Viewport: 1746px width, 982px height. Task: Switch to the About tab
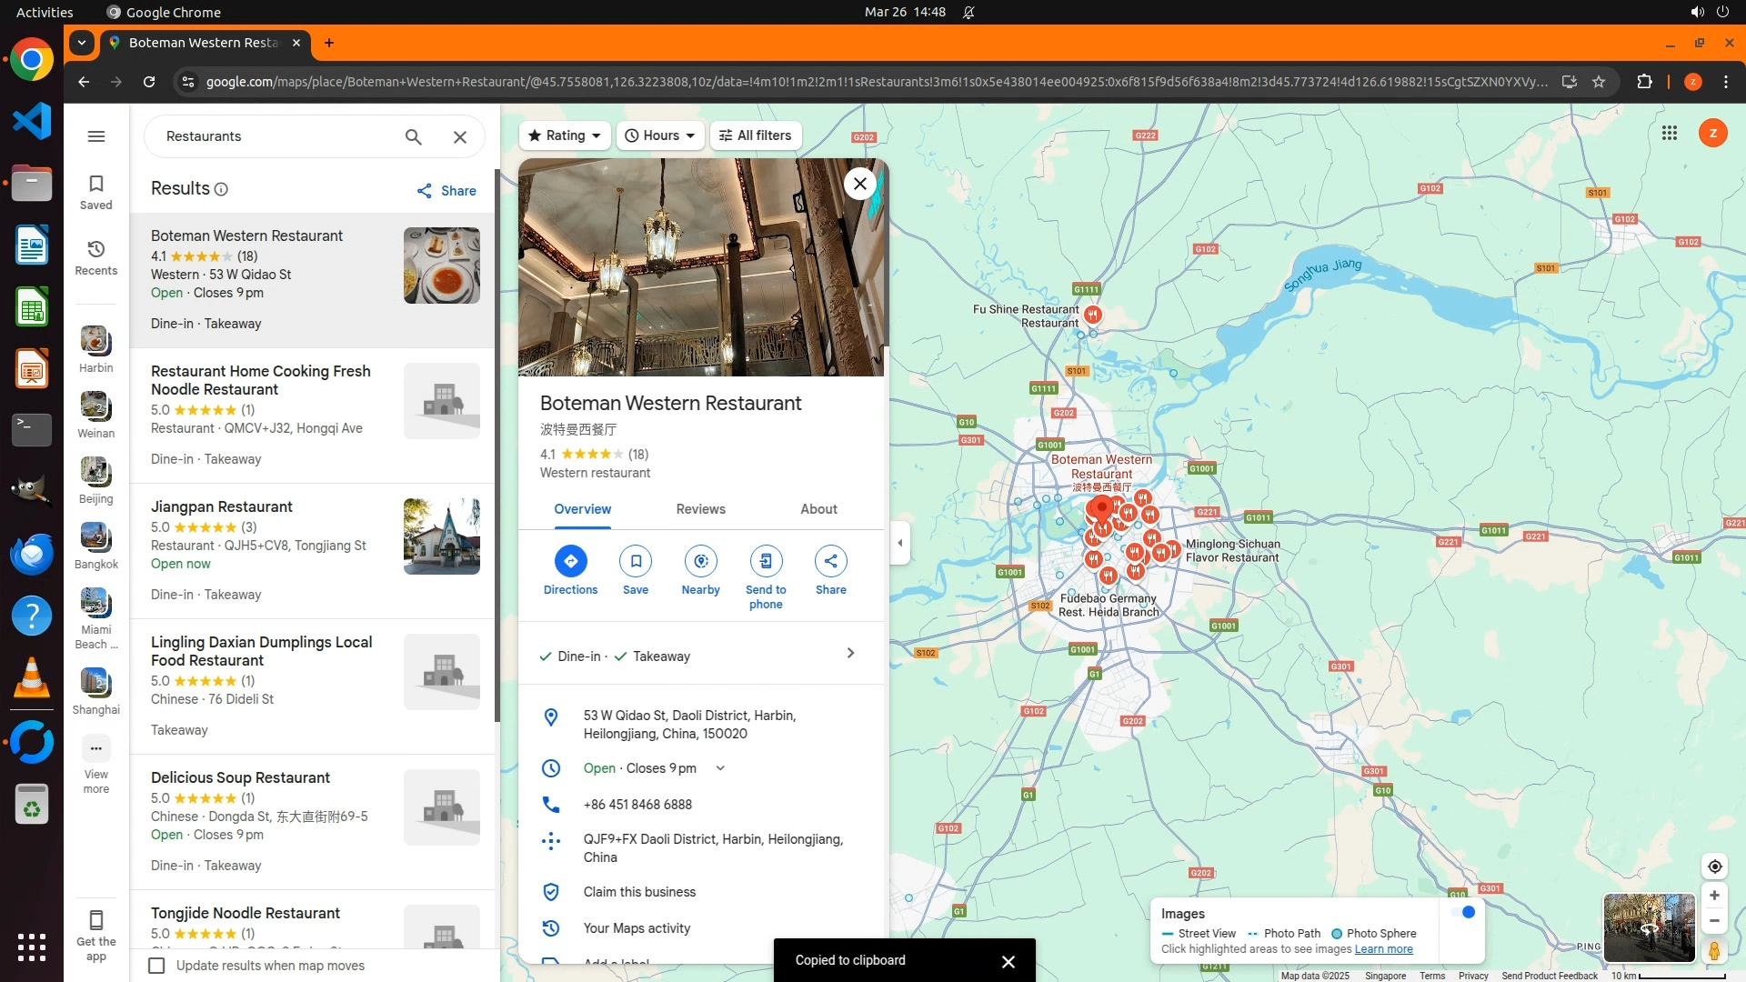pos(818,509)
